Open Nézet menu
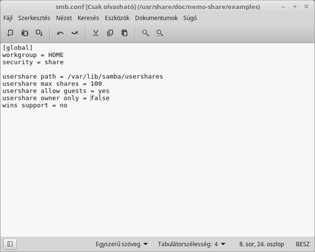 pyautogui.click(x=64, y=18)
